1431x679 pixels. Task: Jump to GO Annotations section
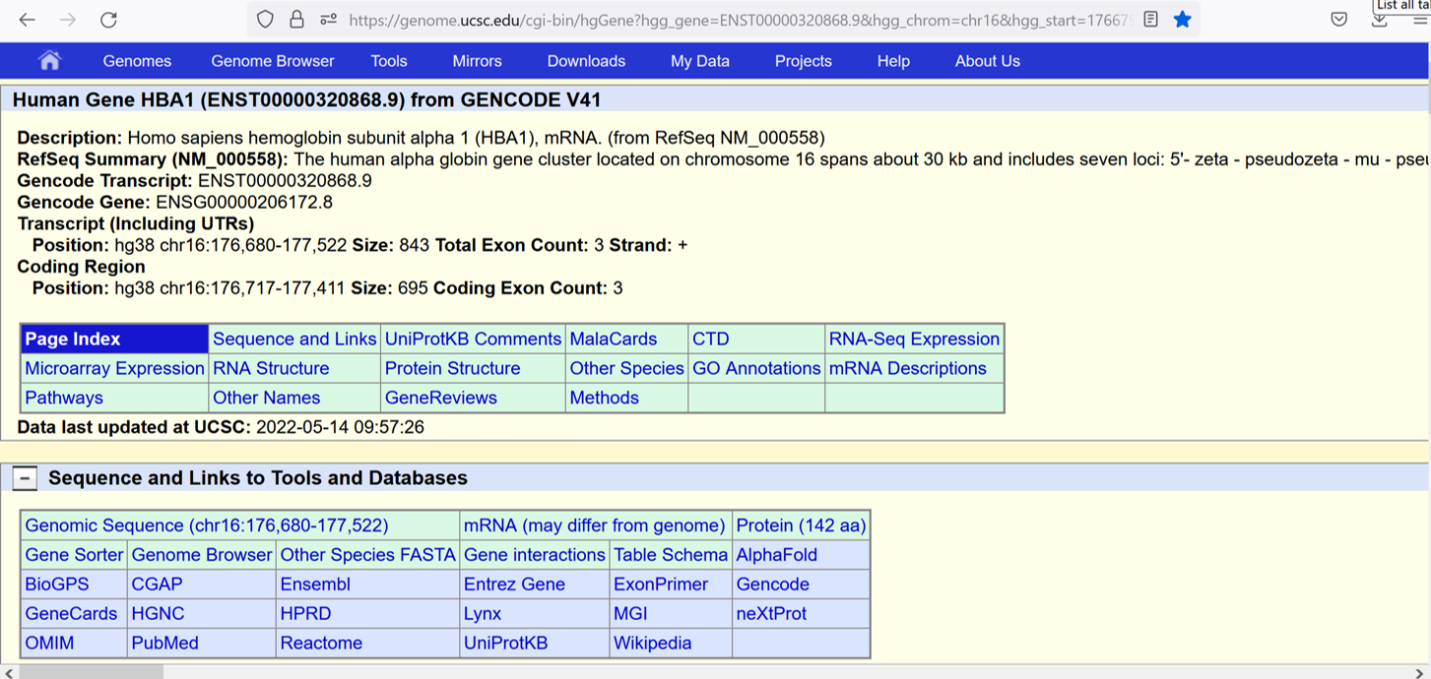pyautogui.click(x=756, y=368)
